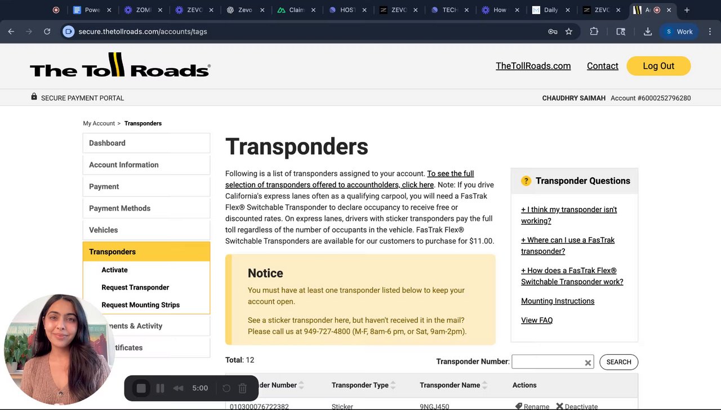Open Dashboard in sidebar
This screenshot has width=721, height=410.
[146, 143]
